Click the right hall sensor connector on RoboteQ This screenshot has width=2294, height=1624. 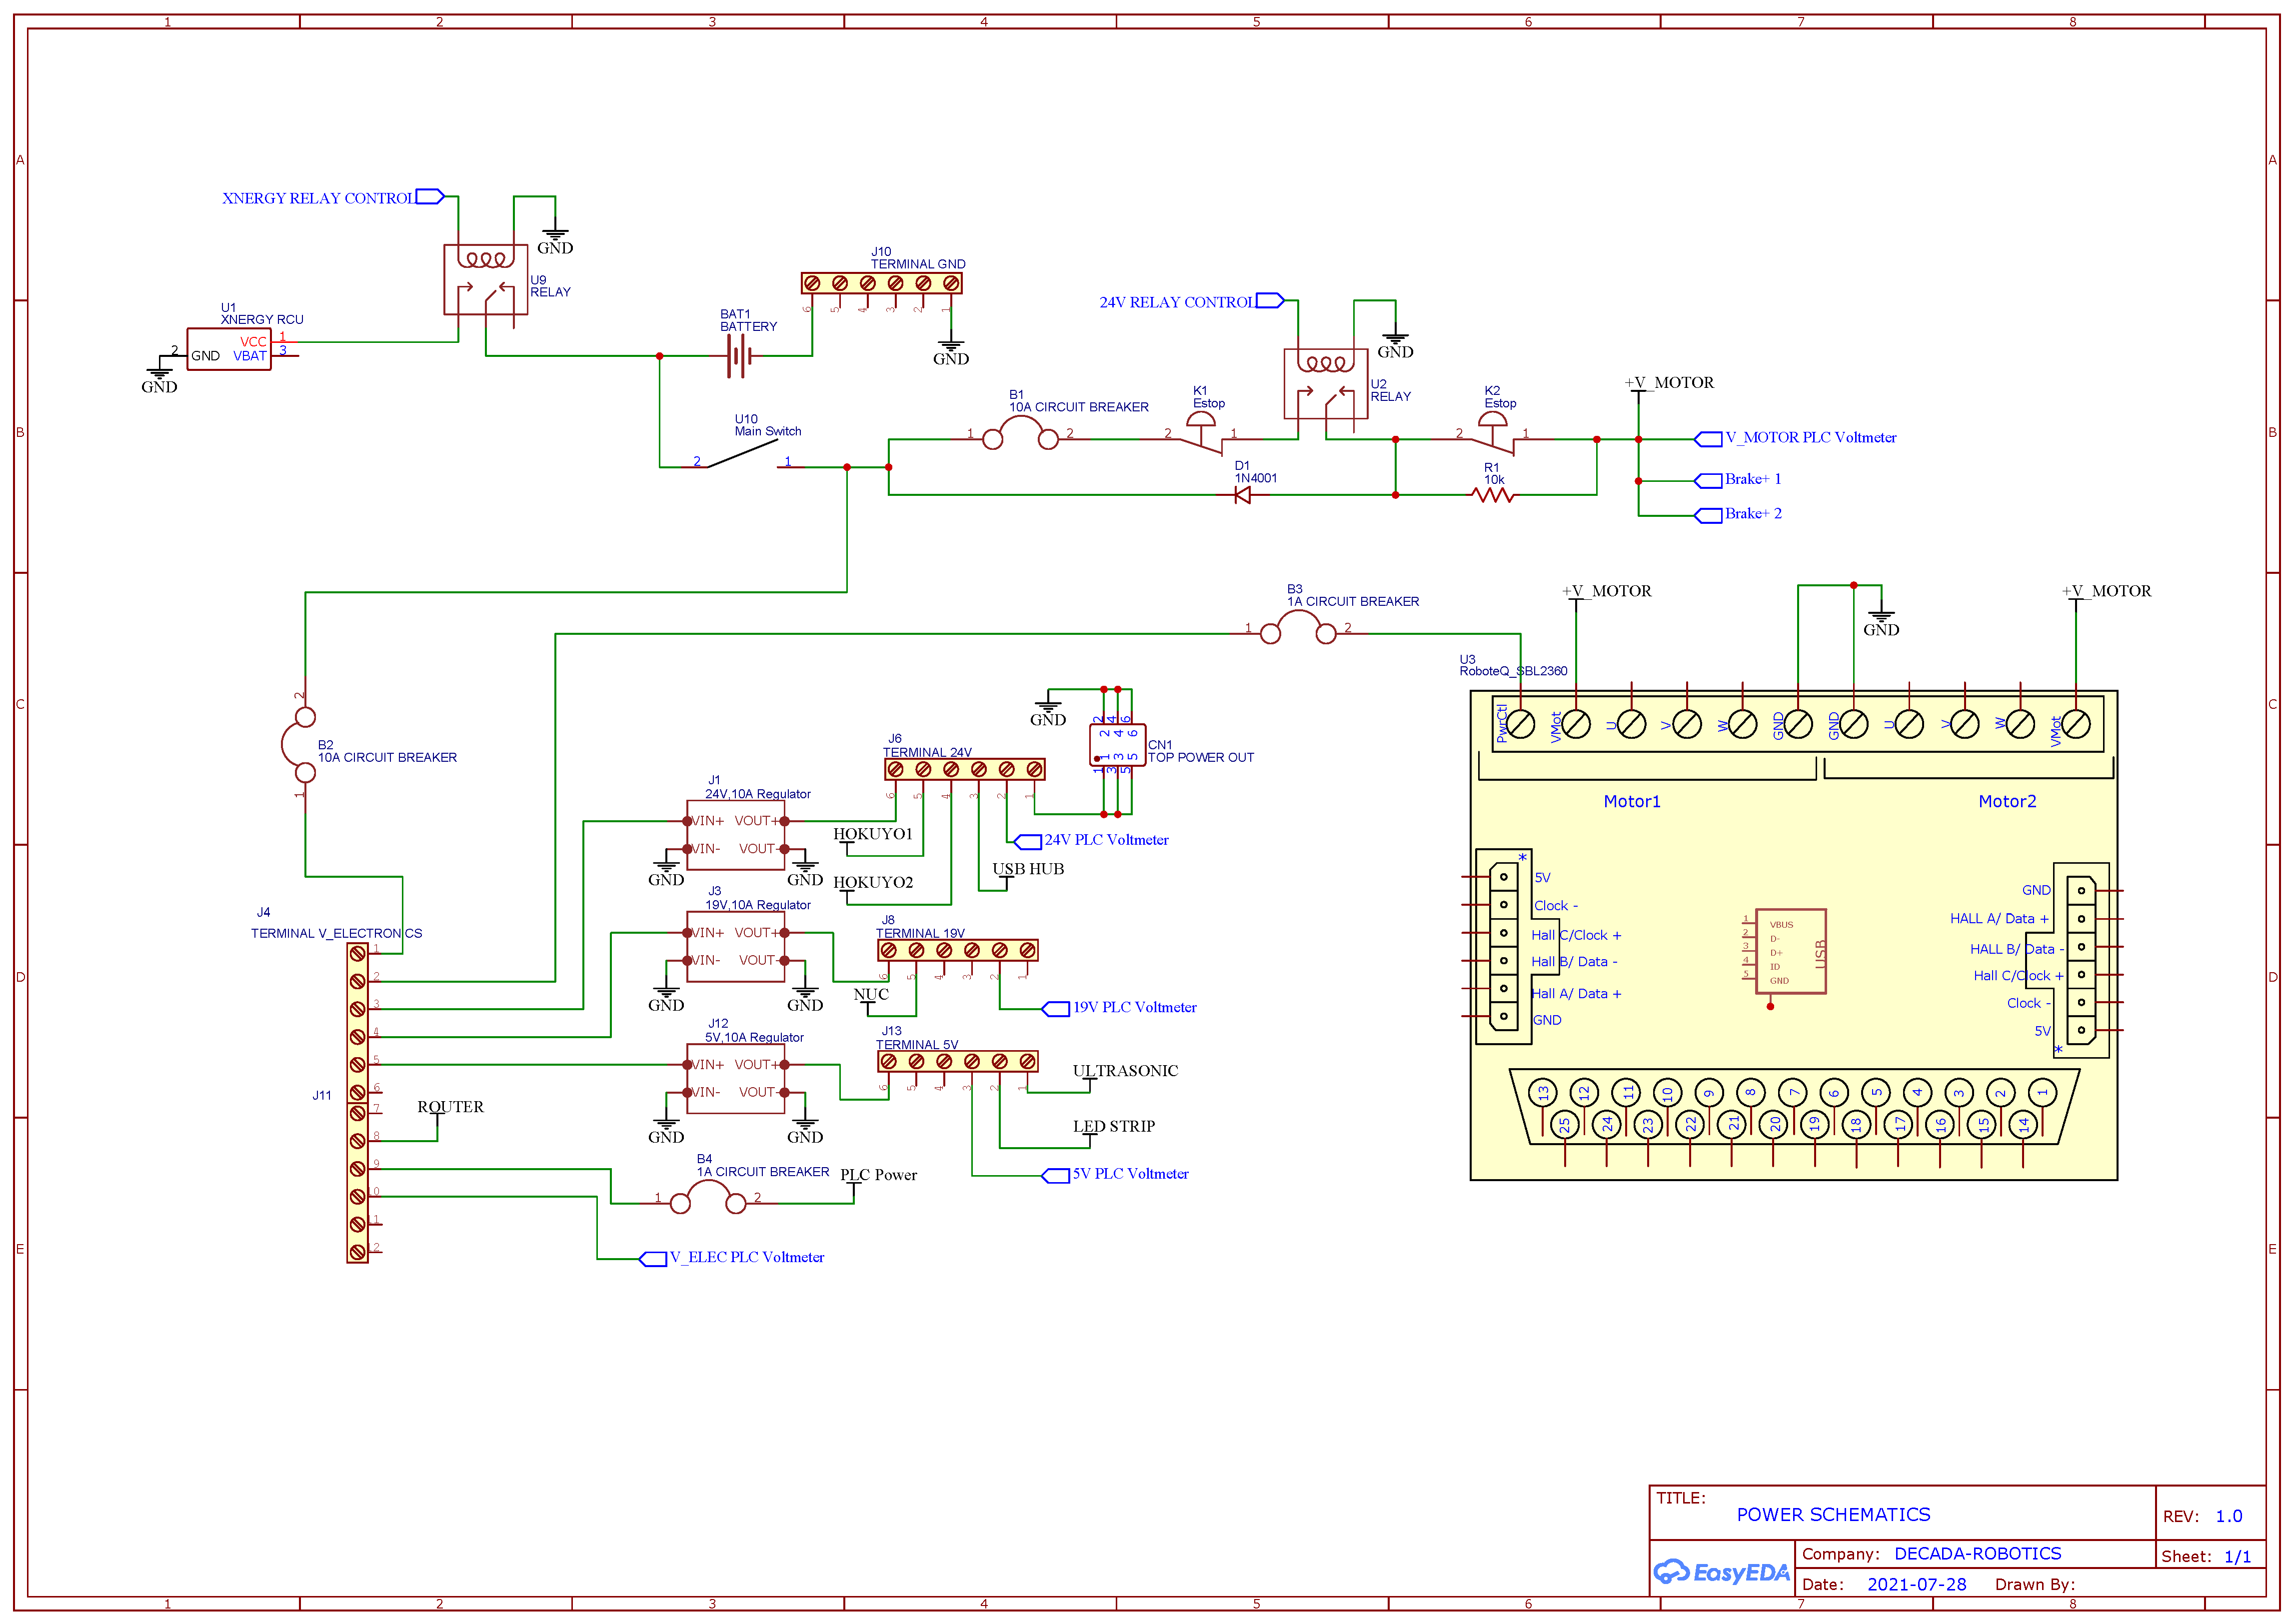[2081, 960]
